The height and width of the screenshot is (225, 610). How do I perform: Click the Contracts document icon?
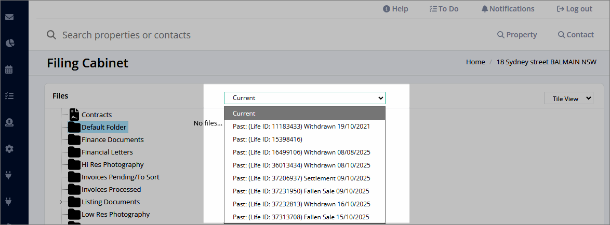[x=74, y=115]
